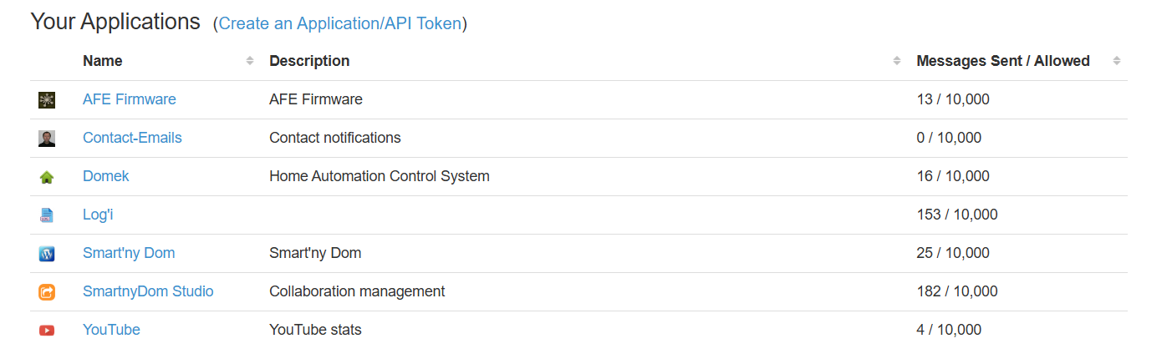Open the YouTube application link

111,330
